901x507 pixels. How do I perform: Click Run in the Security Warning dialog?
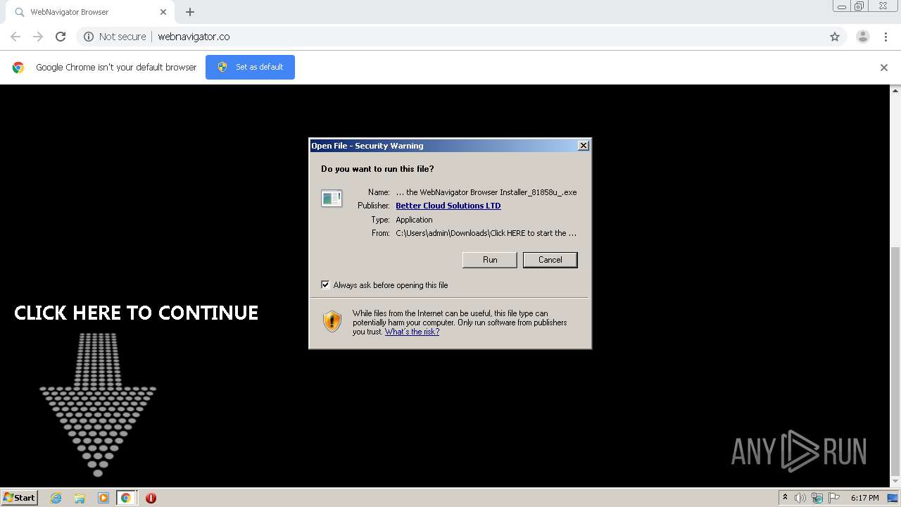pos(490,260)
